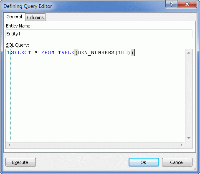Click the Cancel button
200x174 pixels.
(x=177, y=162)
